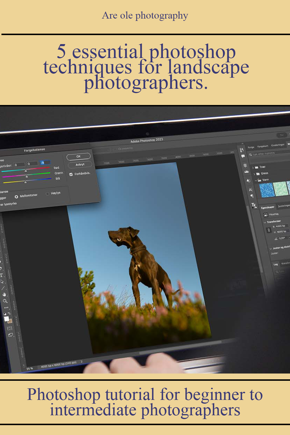Toggle the Forhåndvis preview checkbox

click(71, 174)
